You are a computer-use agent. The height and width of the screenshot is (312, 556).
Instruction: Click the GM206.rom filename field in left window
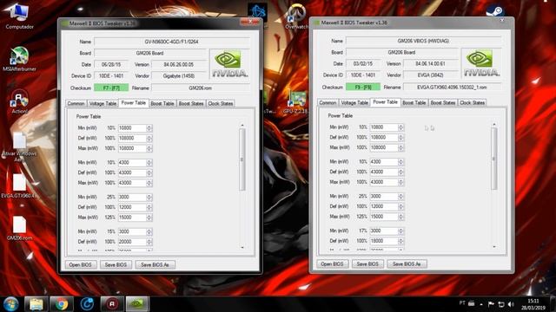201,88
